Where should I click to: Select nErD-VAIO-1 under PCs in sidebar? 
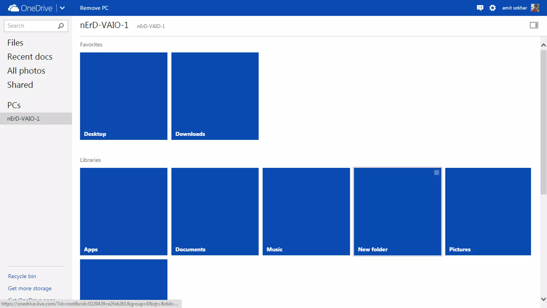36,118
